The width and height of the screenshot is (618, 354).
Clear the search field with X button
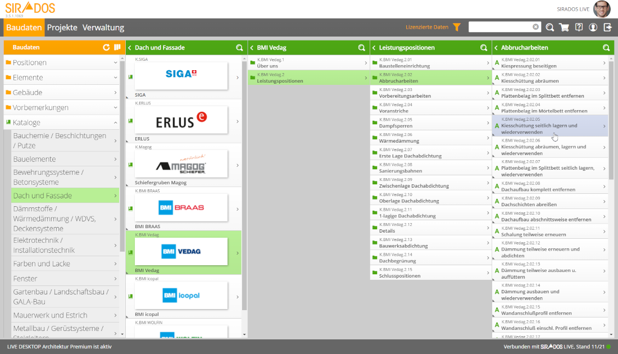(535, 27)
